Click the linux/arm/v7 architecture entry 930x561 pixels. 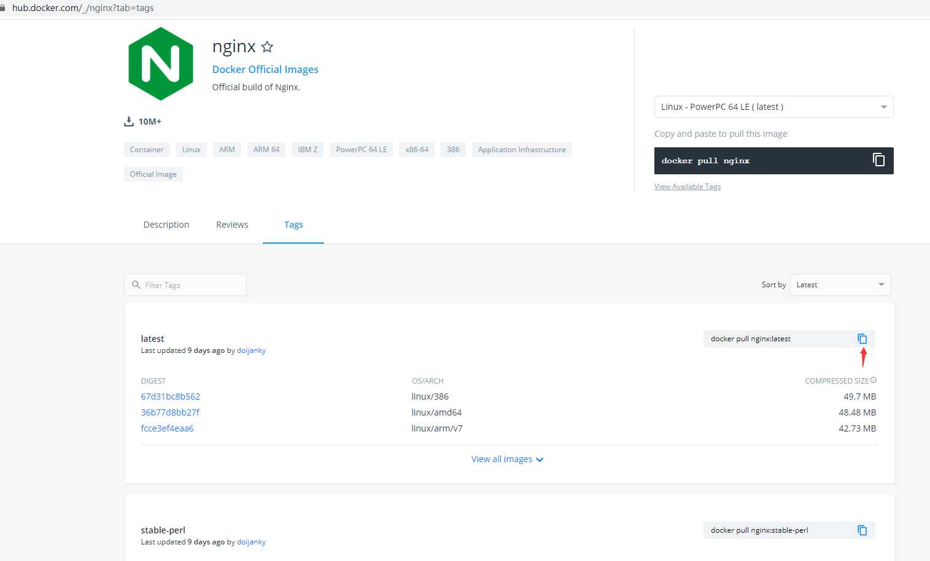click(437, 428)
